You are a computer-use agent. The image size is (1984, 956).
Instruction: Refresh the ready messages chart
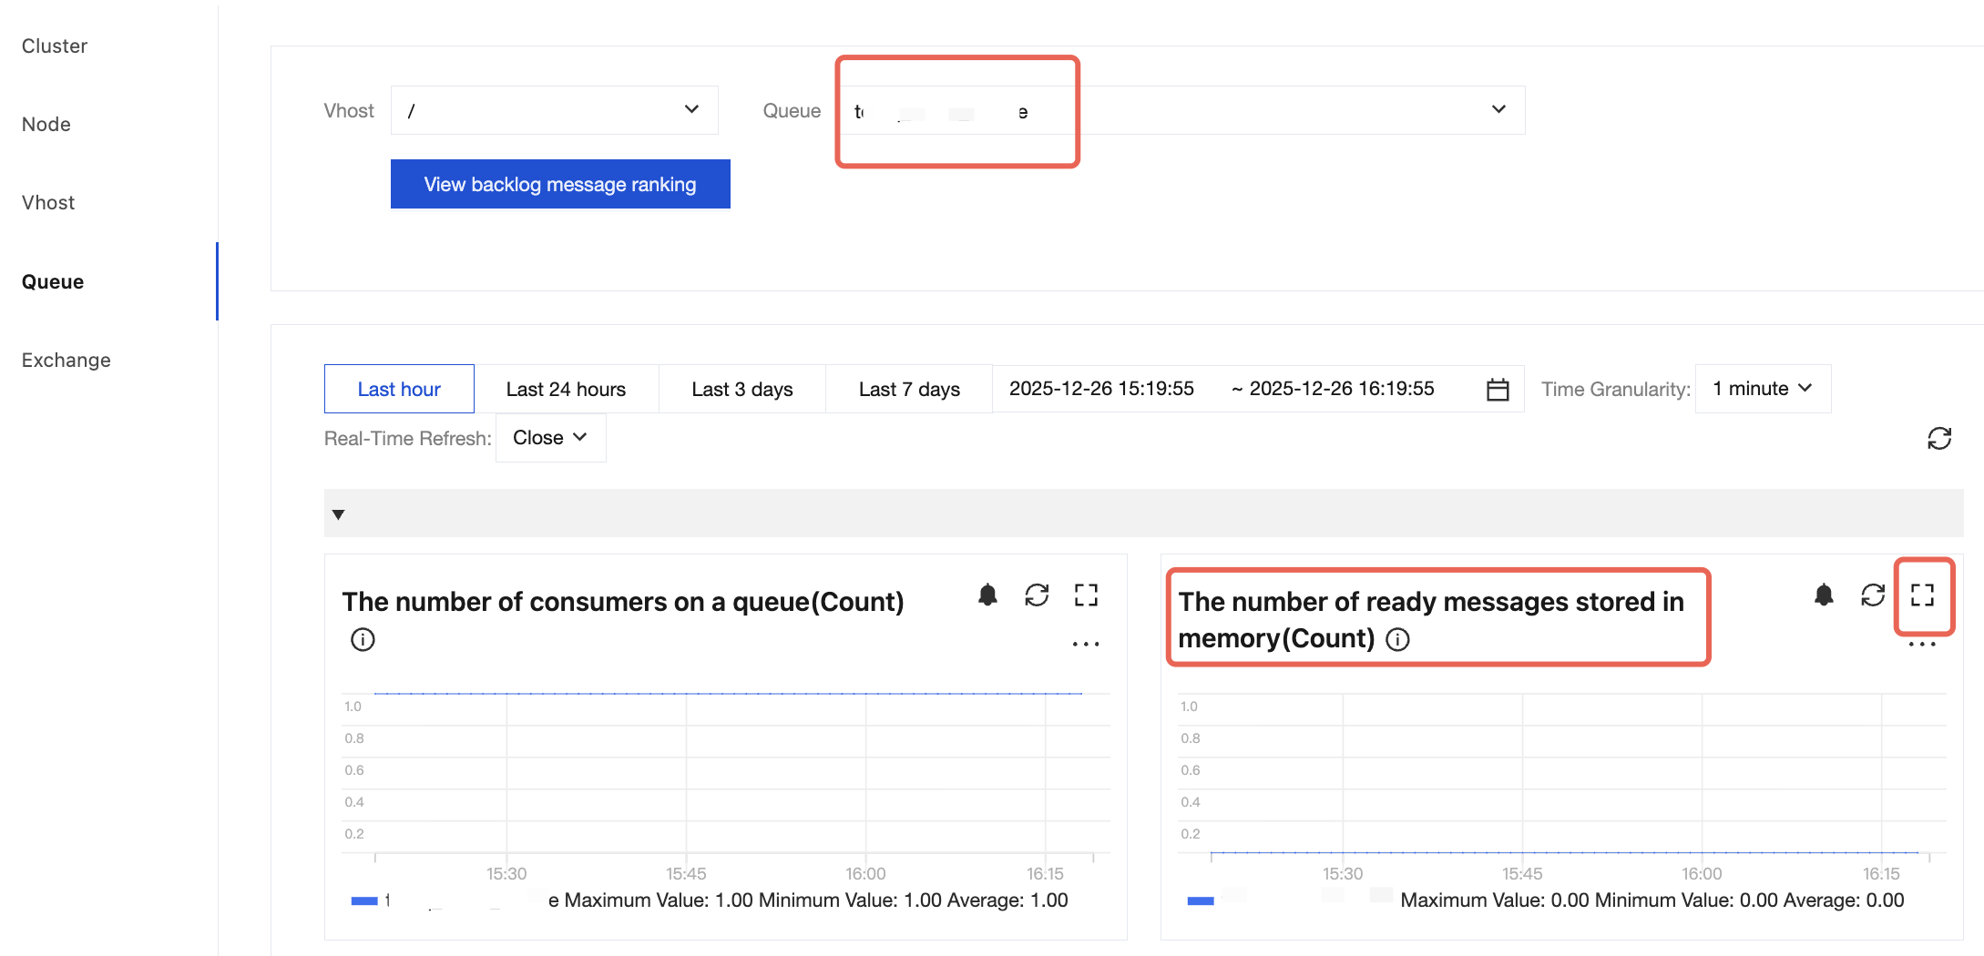[x=1873, y=595]
